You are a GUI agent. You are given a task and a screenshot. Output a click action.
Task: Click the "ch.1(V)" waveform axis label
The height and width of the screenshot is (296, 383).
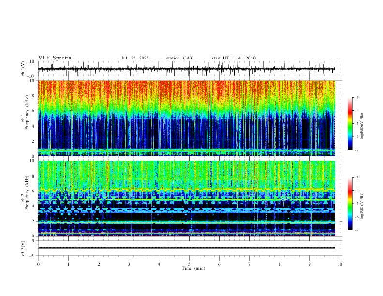coord(23,69)
